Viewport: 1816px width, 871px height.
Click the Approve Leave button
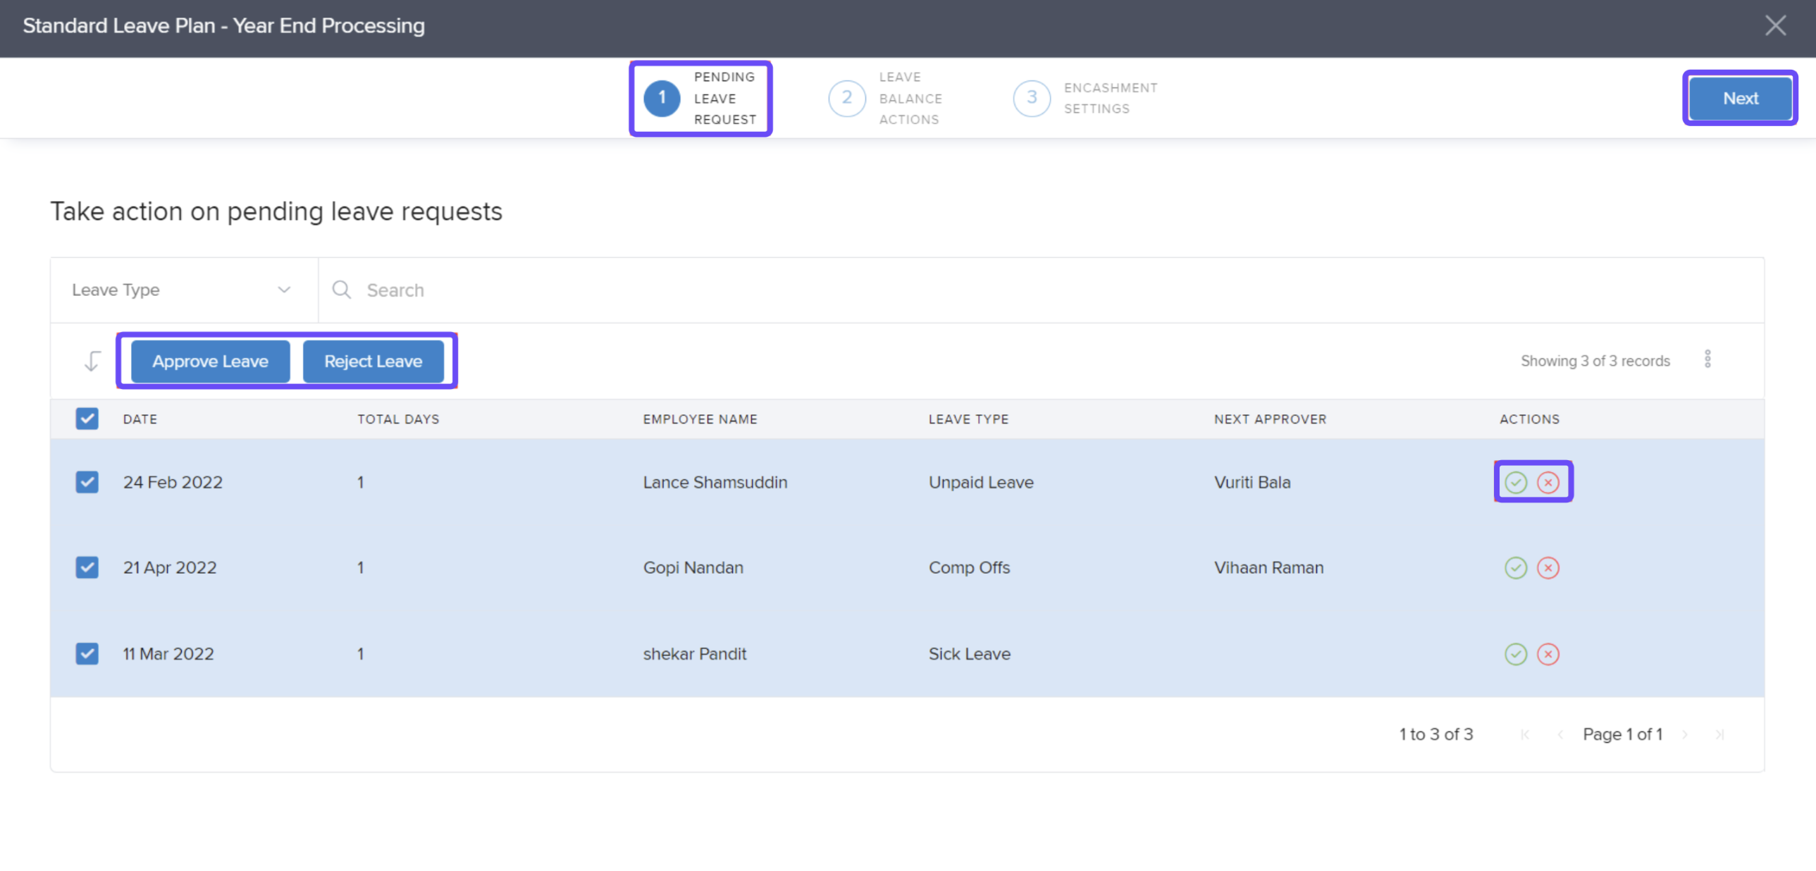210,362
